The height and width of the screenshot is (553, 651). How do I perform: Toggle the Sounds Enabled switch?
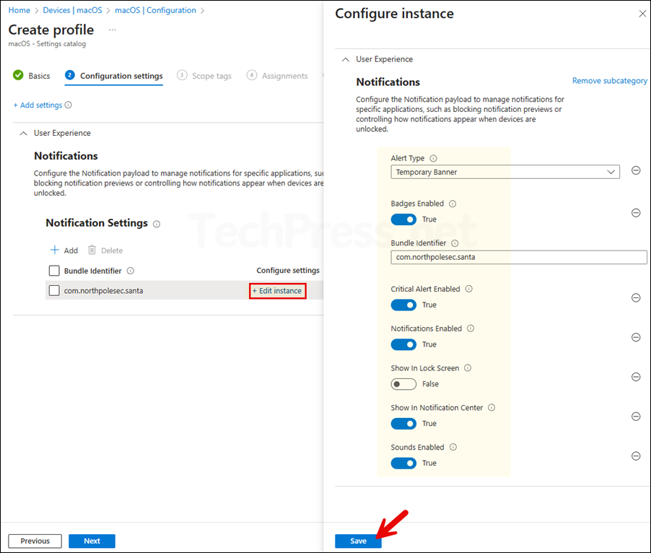click(x=403, y=463)
